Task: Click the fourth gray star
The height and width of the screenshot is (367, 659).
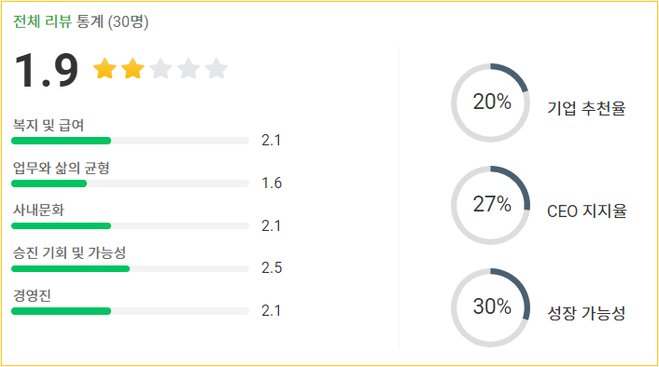Action: point(189,68)
